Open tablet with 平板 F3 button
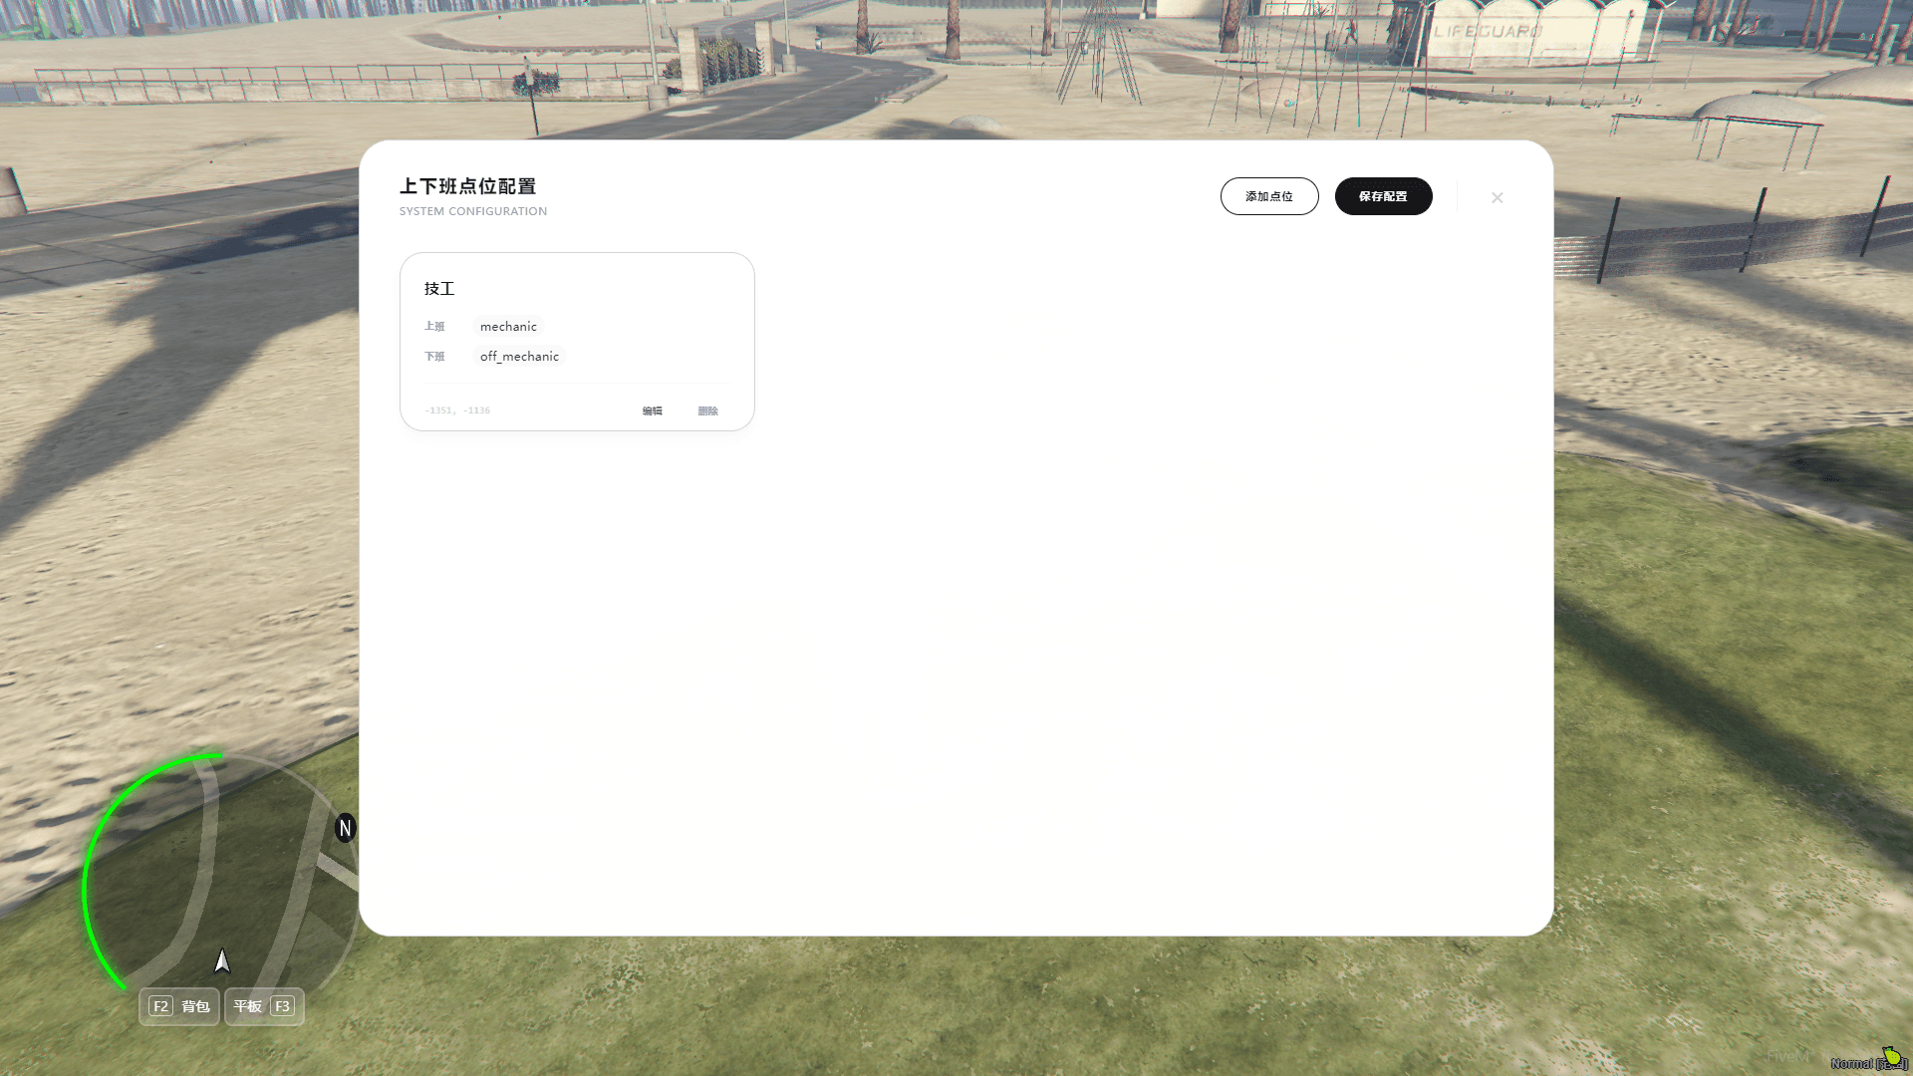 coord(264,1006)
